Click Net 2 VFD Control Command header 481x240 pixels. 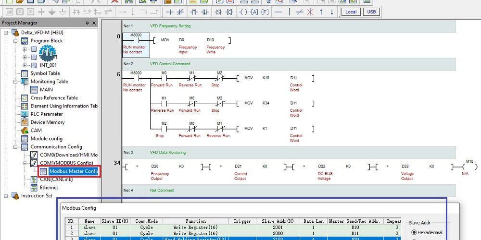click(x=289, y=64)
